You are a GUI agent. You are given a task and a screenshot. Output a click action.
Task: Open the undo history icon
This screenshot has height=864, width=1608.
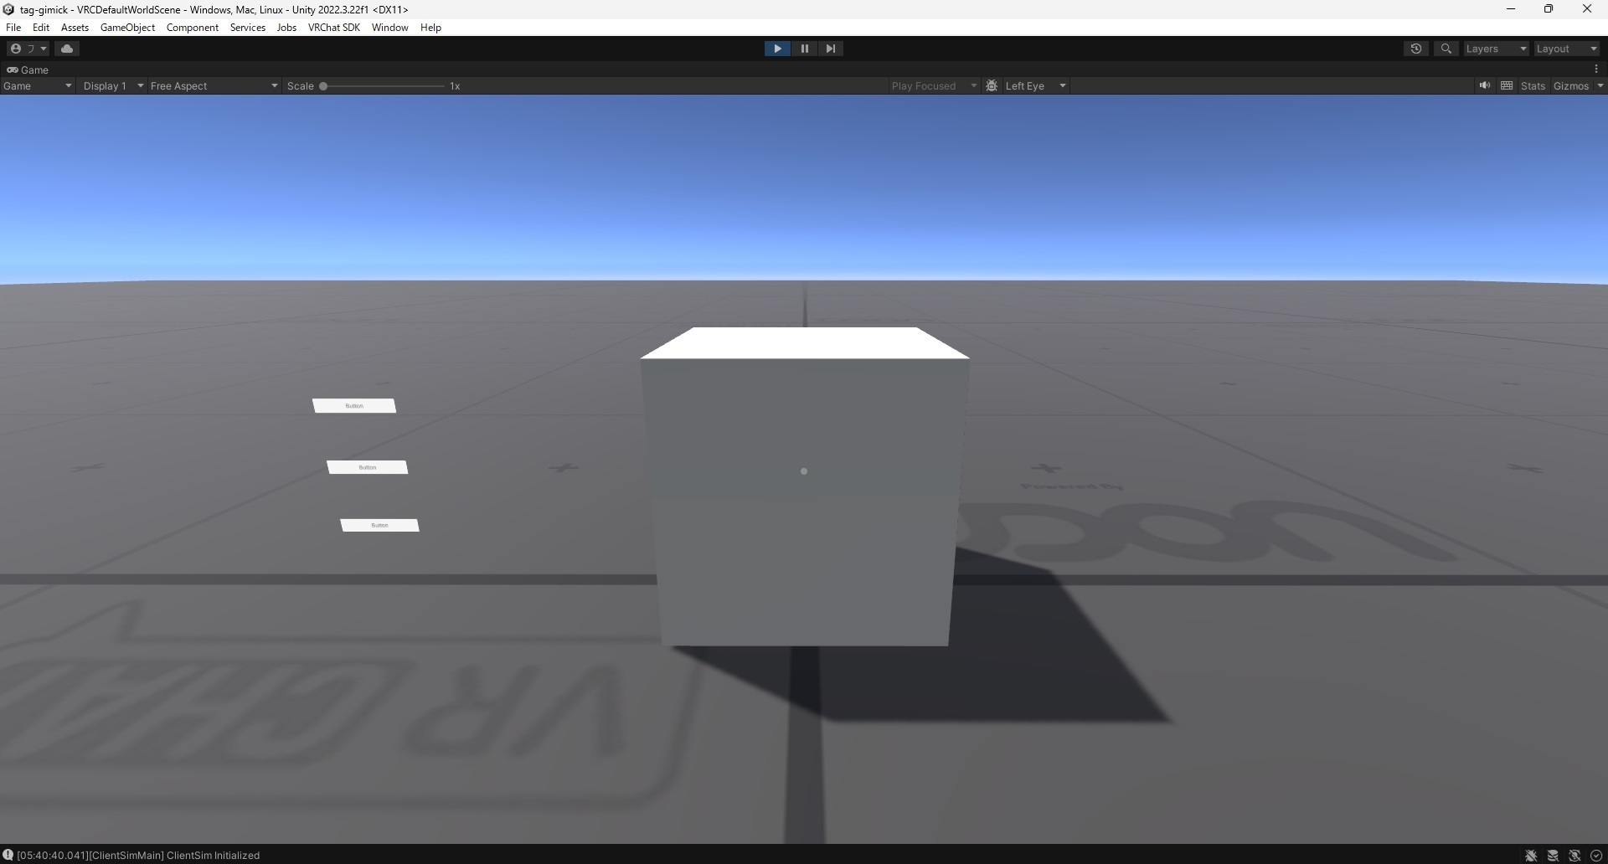[x=1416, y=49]
